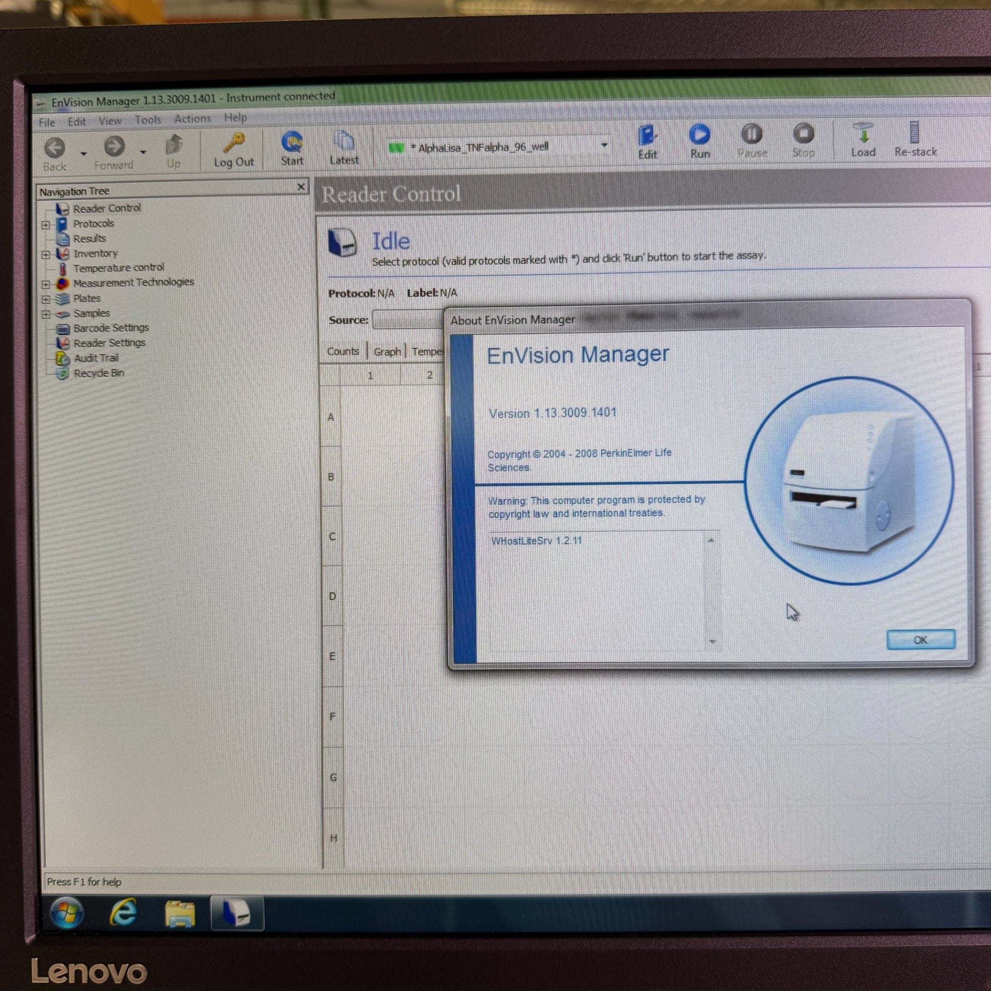Click EnVision Manager taskbar icon
Image resolution: width=991 pixels, height=991 pixels.
point(237,914)
